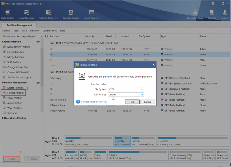Open the File System dropdown

(x=143, y=89)
